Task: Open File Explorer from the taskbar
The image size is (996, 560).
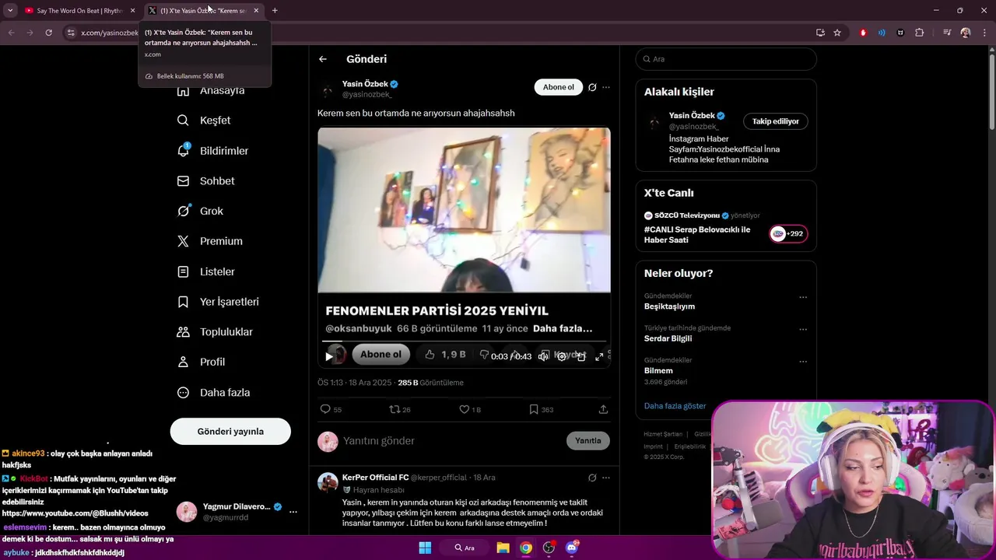Action: (503, 548)
